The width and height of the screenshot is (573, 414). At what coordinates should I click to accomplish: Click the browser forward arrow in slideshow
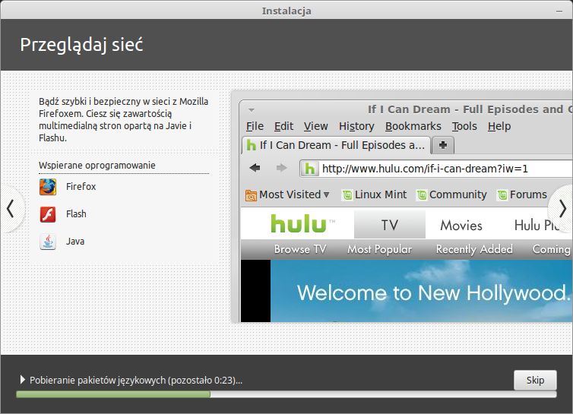(x=281, y=168)
